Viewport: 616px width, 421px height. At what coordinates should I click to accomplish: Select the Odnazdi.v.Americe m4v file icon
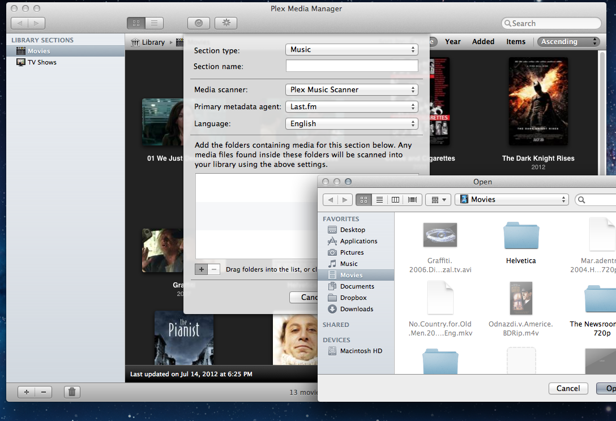click(521, 298)
